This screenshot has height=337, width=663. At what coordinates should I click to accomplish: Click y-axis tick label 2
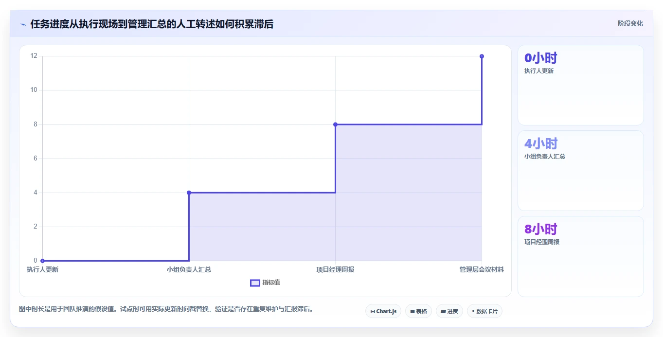tap(35, 227)
